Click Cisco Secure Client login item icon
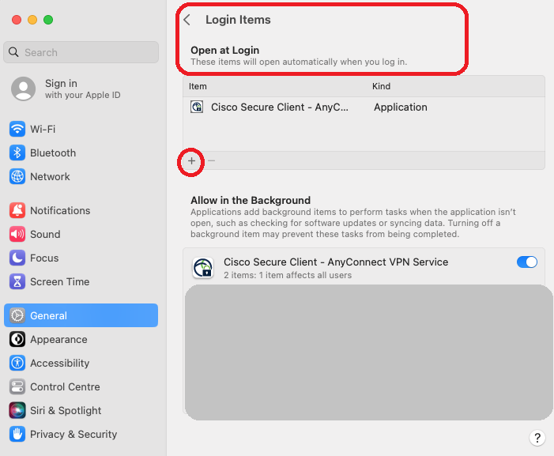This screenshot has height=456, width=554. point(197,107)
